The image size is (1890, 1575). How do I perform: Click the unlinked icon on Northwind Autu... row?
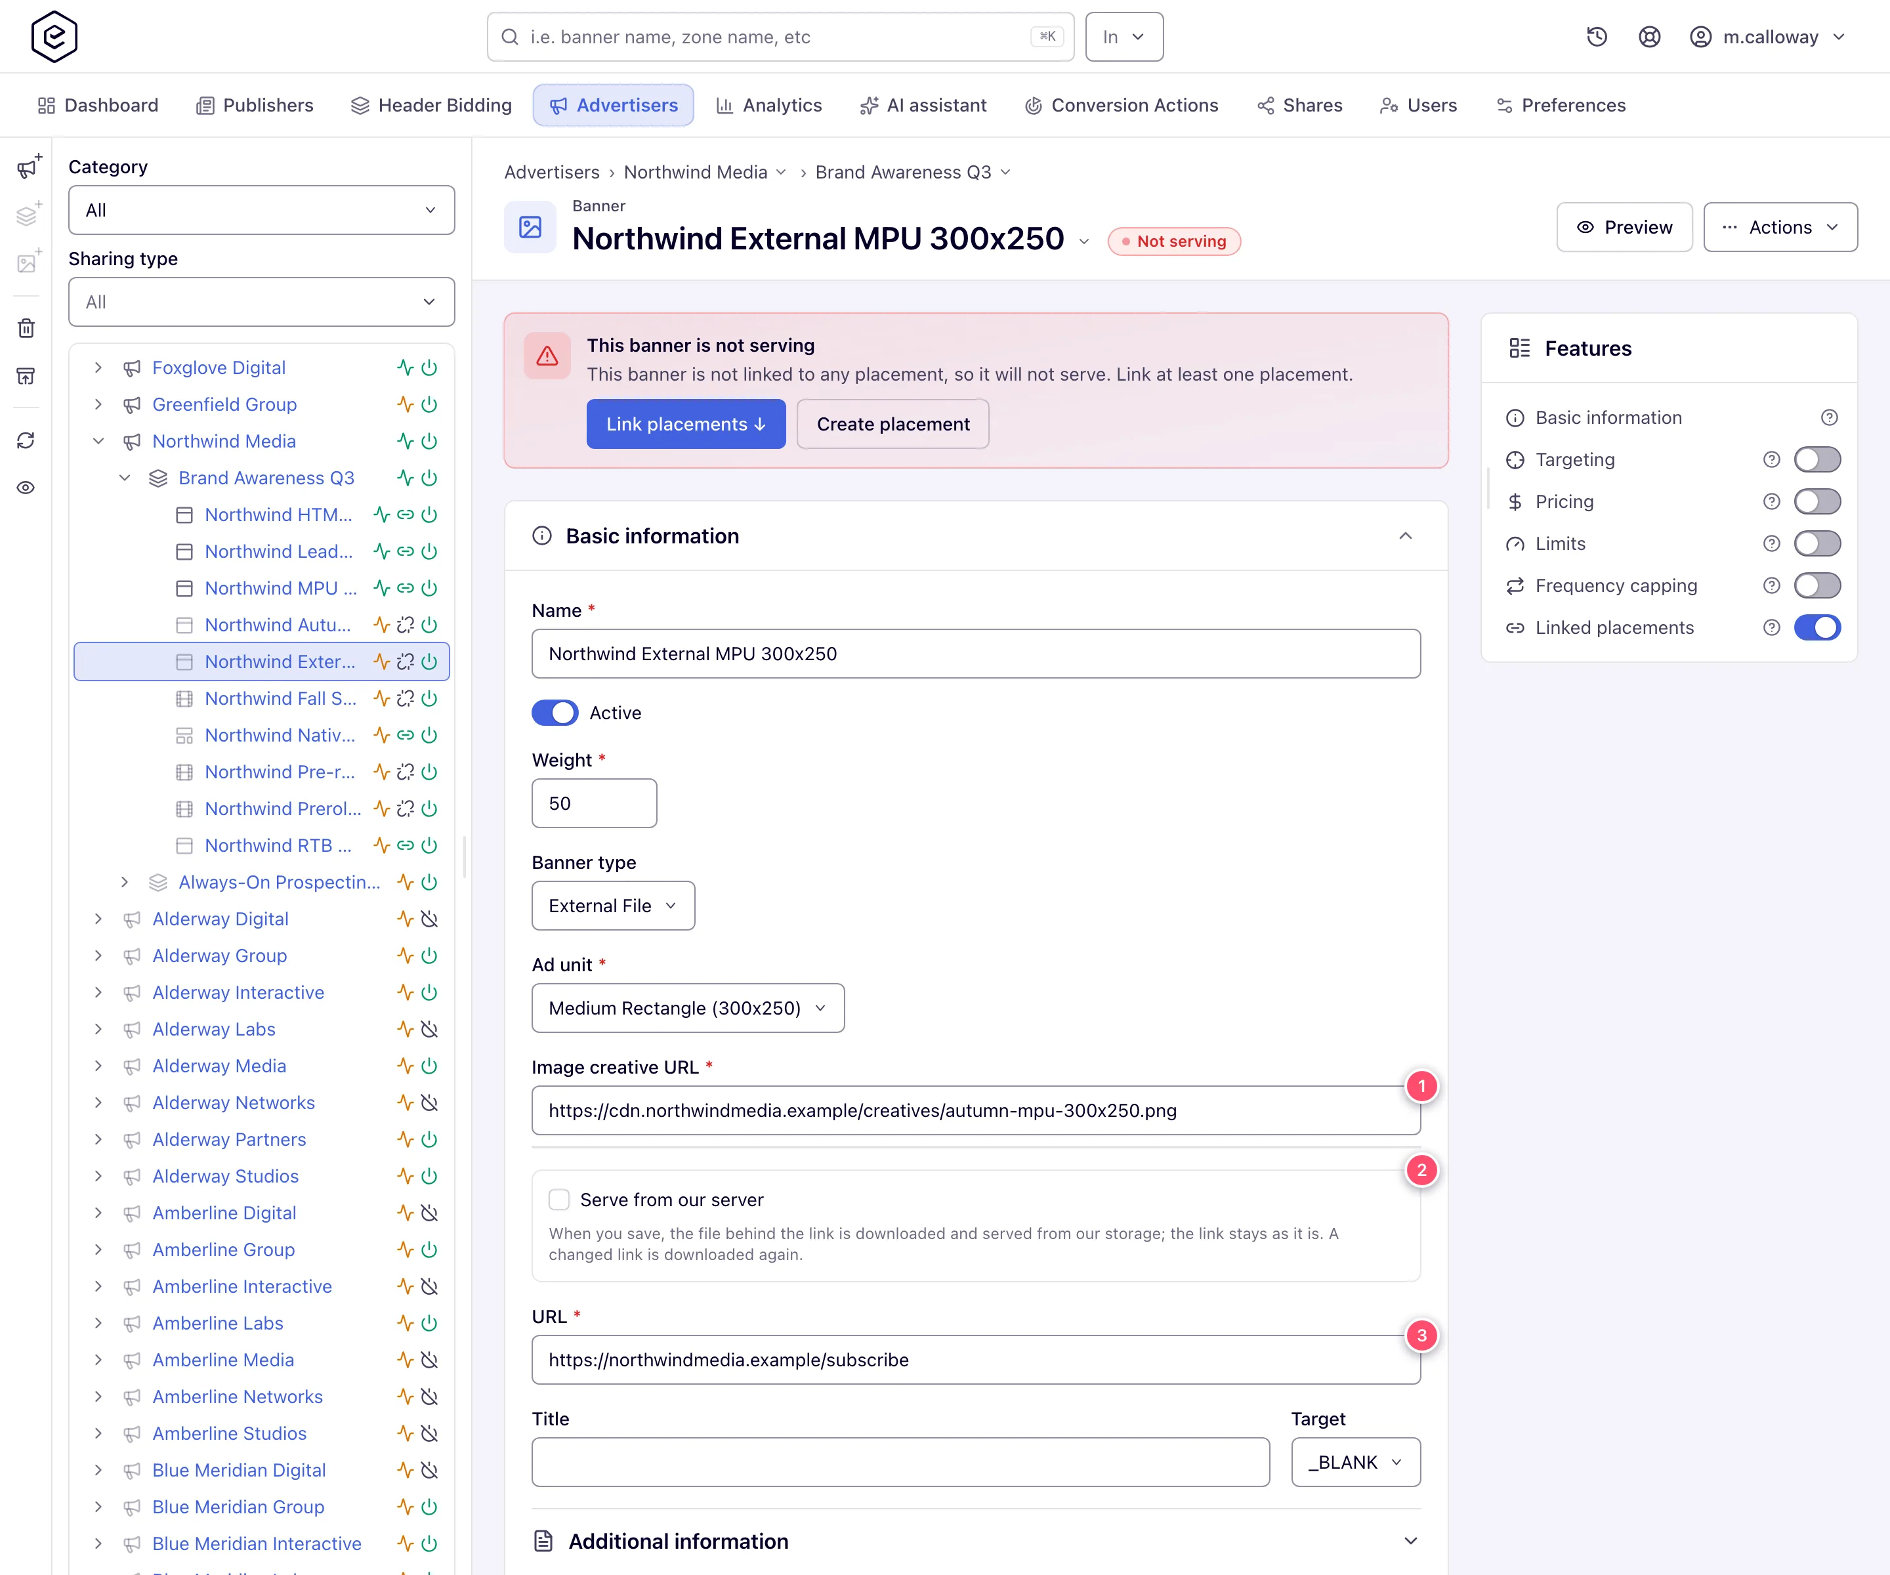click(x=406, y=625)
